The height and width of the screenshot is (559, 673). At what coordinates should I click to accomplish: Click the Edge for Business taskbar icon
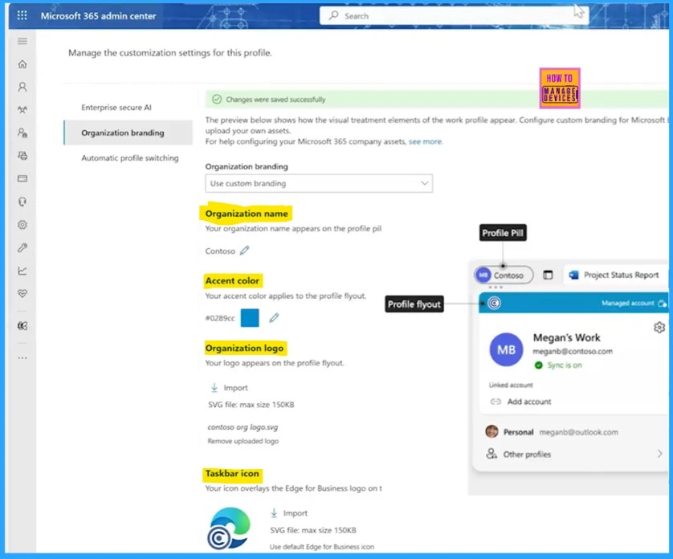[x=229, y=528]
